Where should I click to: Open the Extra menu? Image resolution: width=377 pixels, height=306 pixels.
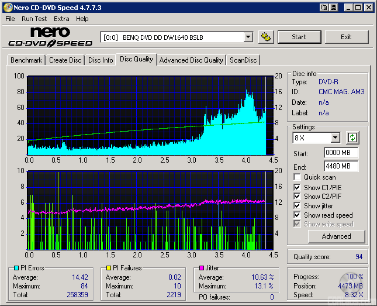pyautogui.click(x=61, y=19)
